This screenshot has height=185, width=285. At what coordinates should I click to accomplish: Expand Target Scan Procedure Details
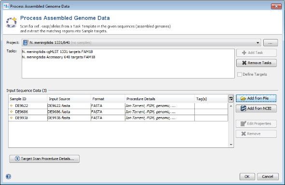44,159
